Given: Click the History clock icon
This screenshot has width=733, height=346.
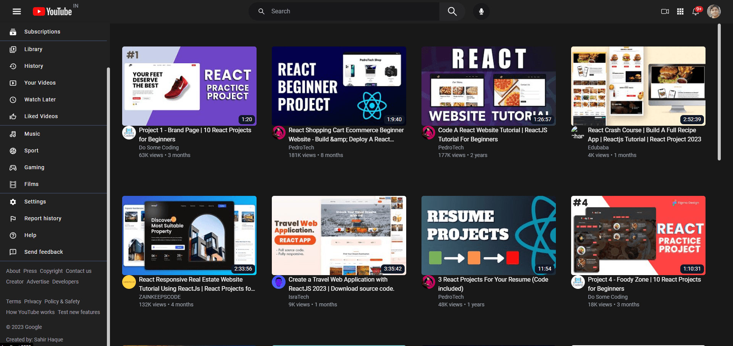Looking at the screenshot, I should click(x=13, y=66).
